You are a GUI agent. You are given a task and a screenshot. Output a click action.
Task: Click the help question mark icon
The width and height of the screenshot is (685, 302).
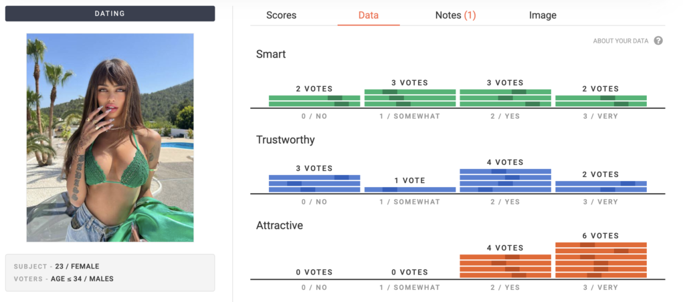658,41
